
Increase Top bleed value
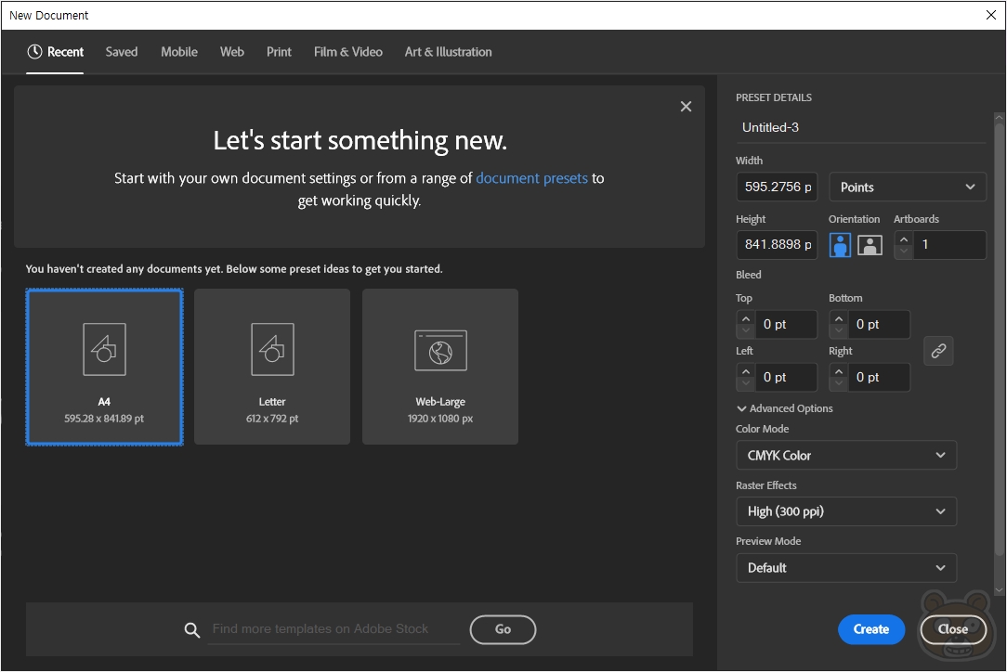pos(746,318)
